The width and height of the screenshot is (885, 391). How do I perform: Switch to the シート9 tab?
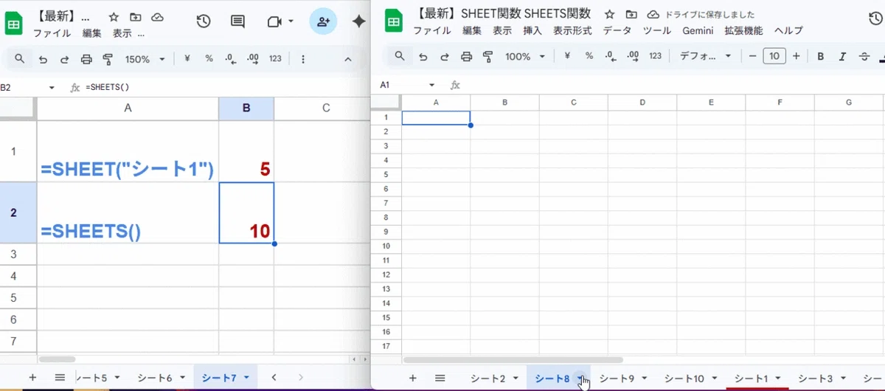tap(617, 378)
